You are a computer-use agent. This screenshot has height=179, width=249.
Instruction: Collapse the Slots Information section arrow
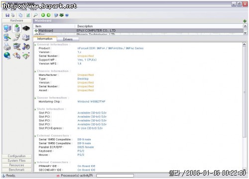(35, 110)
